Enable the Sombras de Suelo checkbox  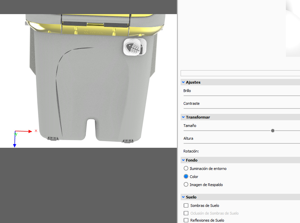[x=186, y=206]
